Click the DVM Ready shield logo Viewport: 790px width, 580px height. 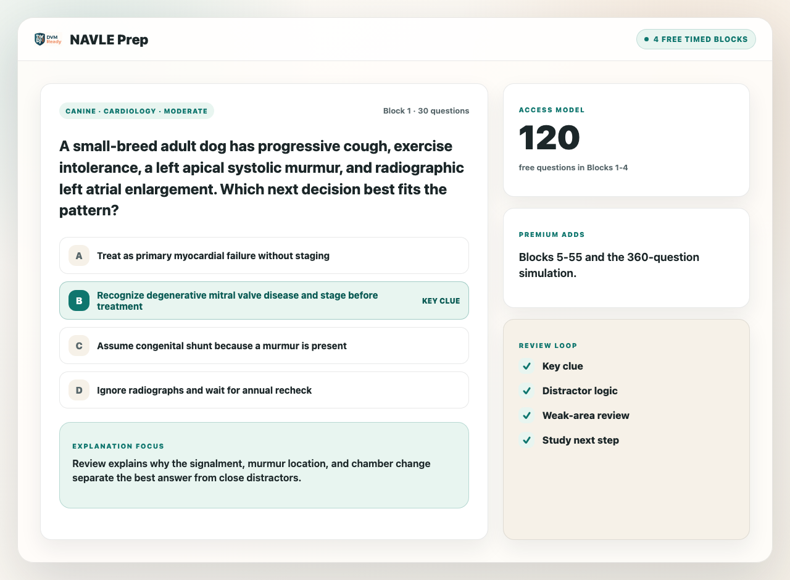[48, 39]
